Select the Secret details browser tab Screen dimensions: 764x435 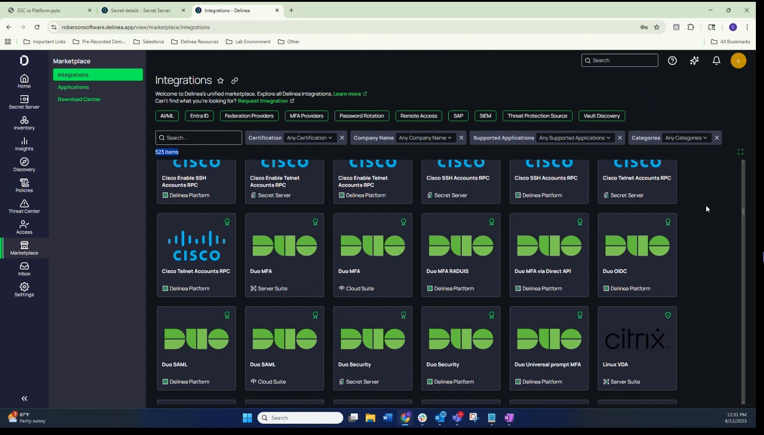(141, 10)
